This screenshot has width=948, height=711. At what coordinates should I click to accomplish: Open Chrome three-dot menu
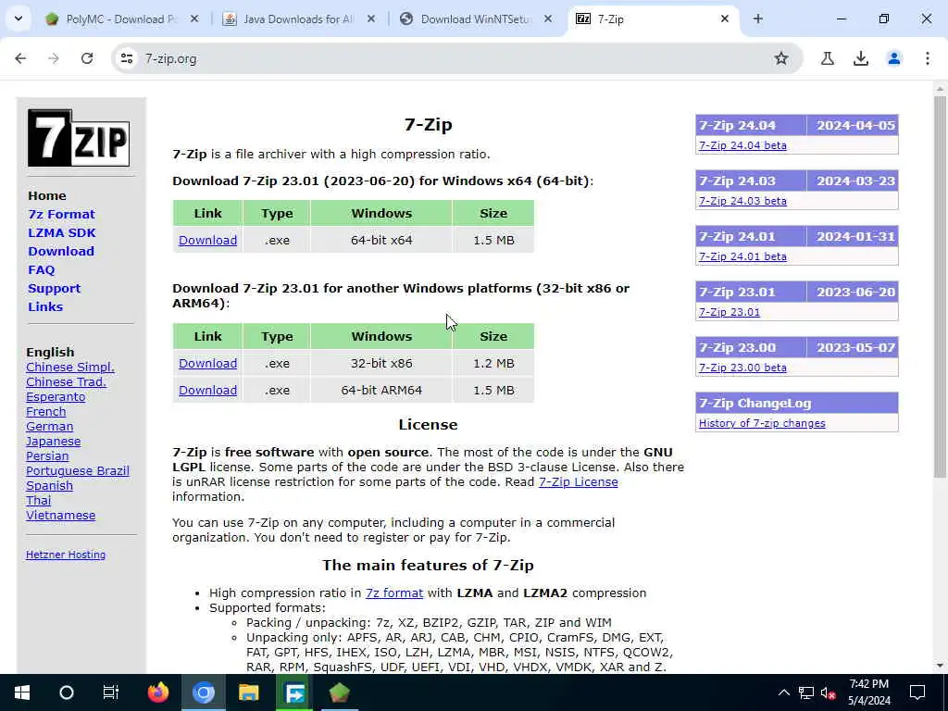click(x=927, y=58)
